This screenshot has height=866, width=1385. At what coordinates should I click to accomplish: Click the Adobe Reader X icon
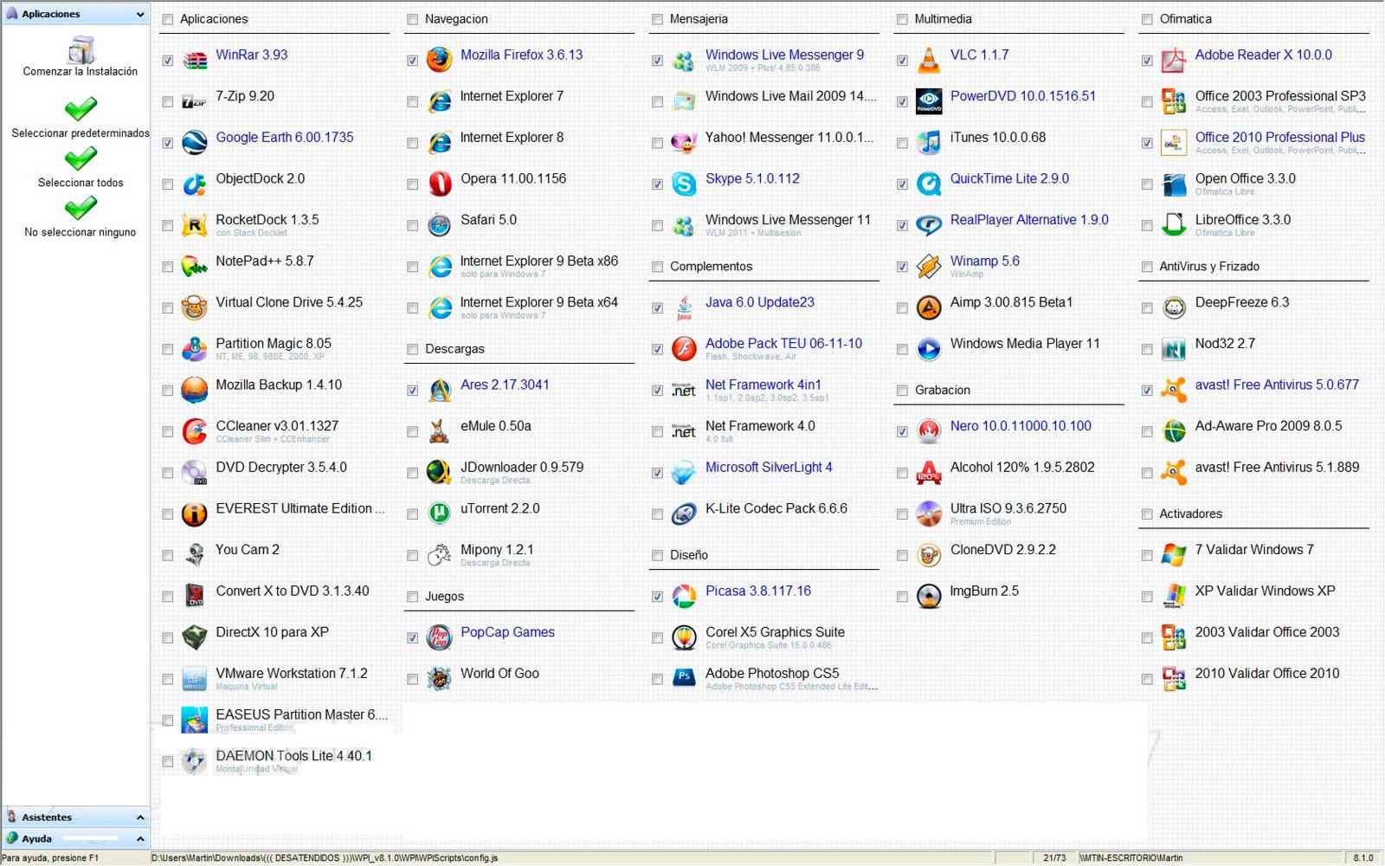pos(1174,61)
